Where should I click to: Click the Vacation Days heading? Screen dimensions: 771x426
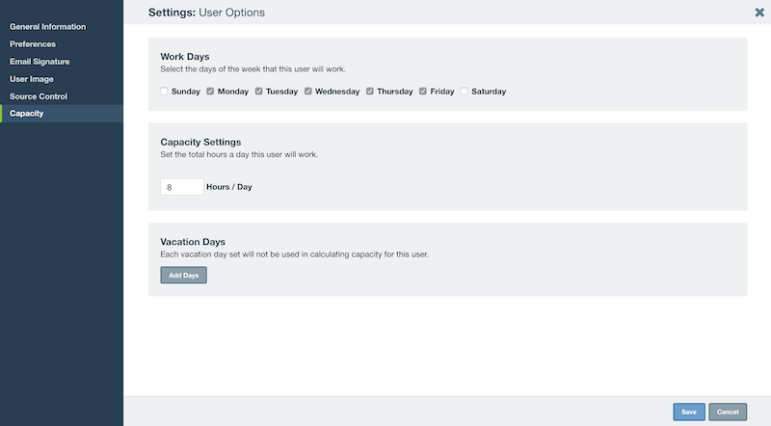193,242
